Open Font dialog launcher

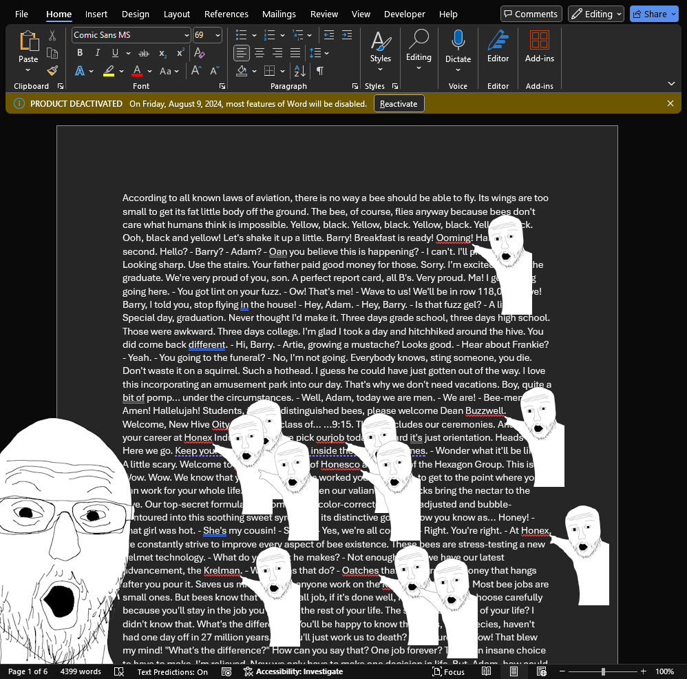click(222, 86)
